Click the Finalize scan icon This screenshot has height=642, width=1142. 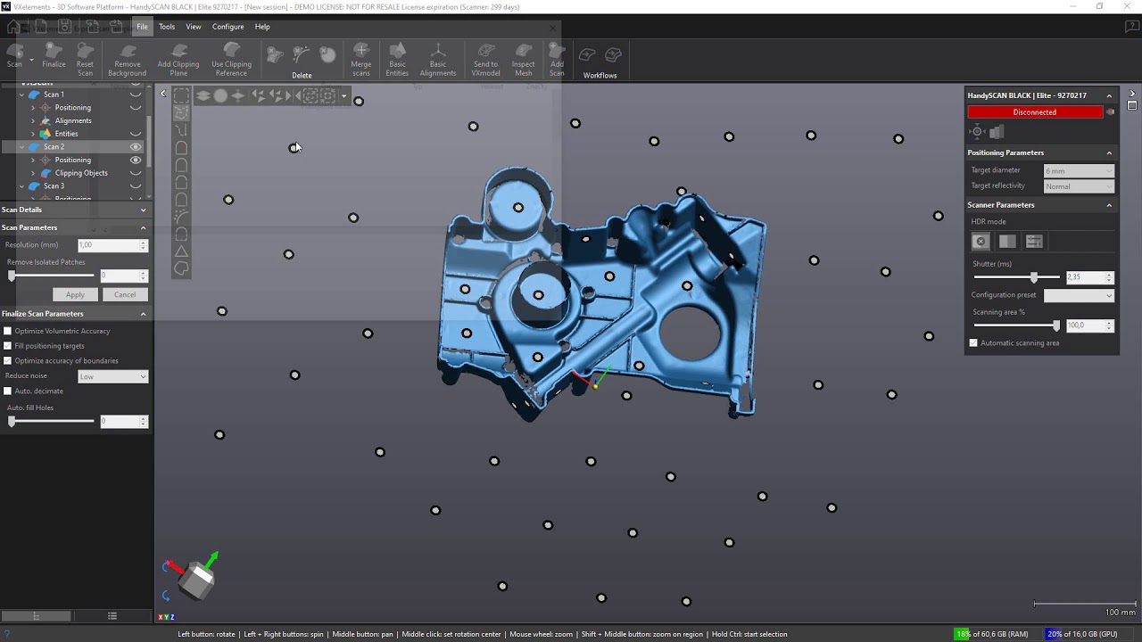click(54, 55)
